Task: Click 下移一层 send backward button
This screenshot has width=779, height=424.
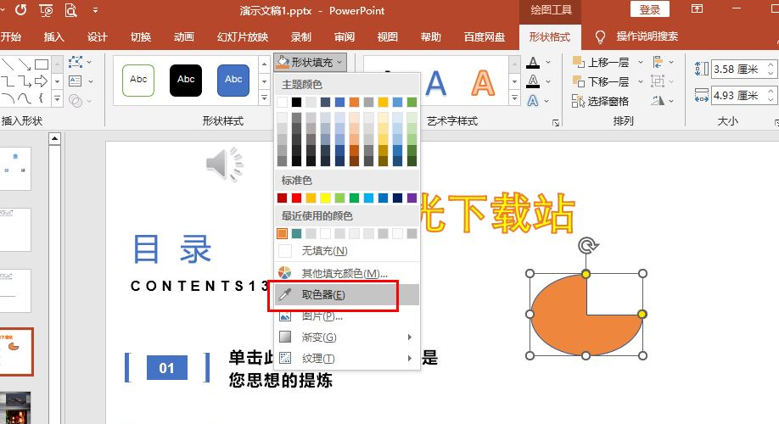Action: click(601, 81)
